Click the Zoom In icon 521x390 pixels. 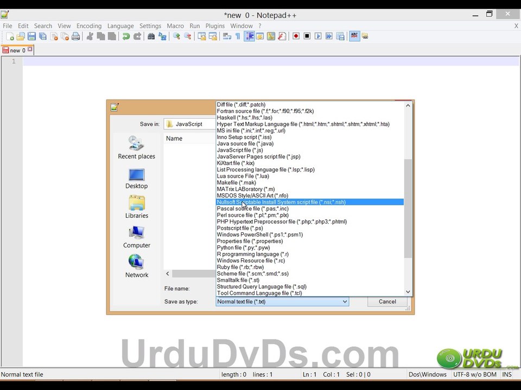(176, 36)
